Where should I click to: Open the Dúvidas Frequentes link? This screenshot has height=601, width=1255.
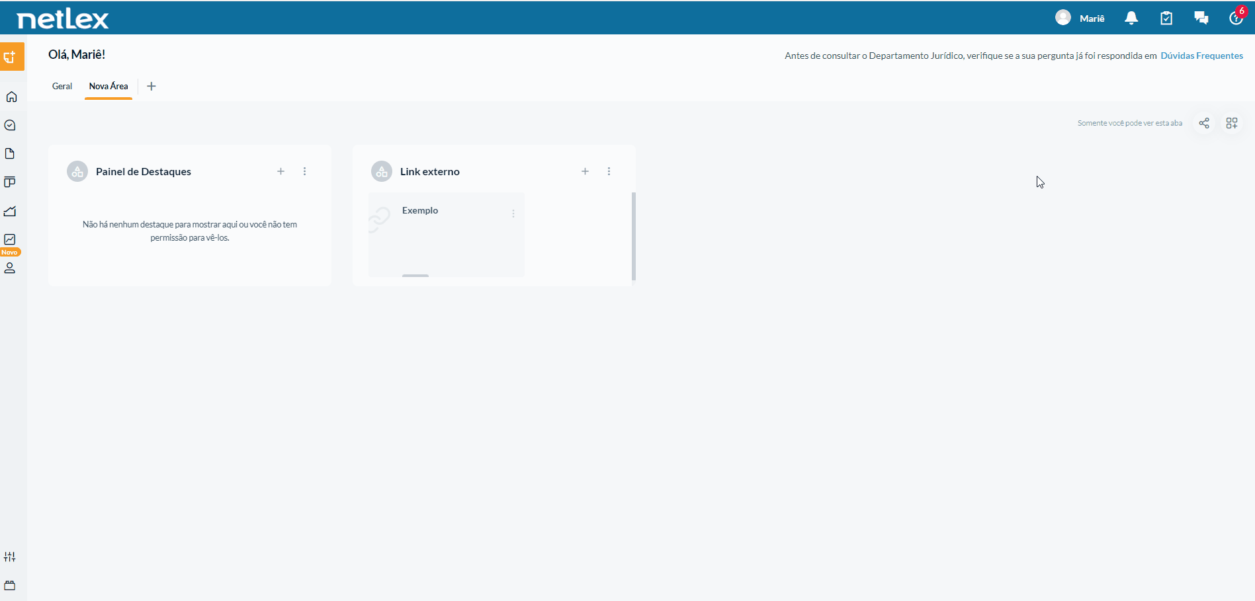pos(1201,56)
